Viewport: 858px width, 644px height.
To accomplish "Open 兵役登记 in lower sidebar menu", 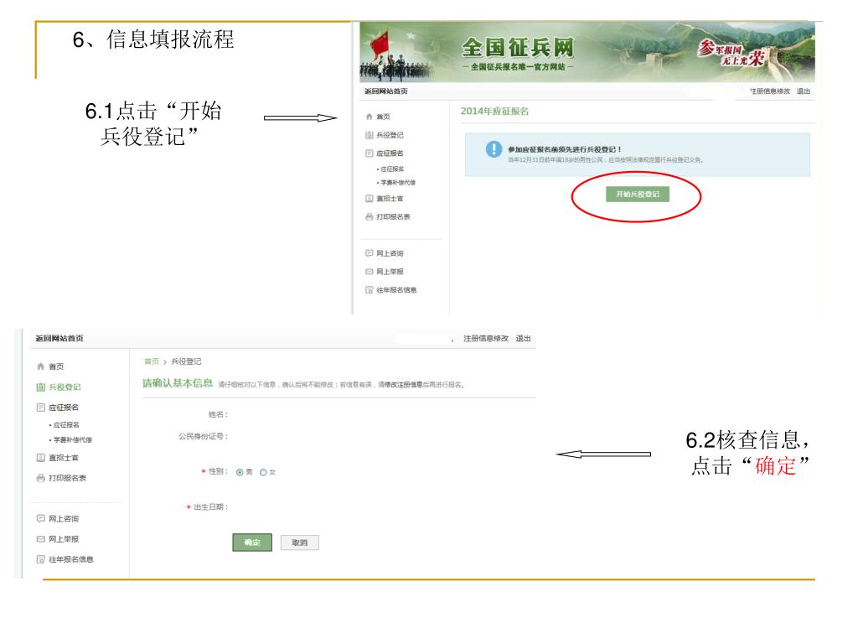I will [65, 387].
